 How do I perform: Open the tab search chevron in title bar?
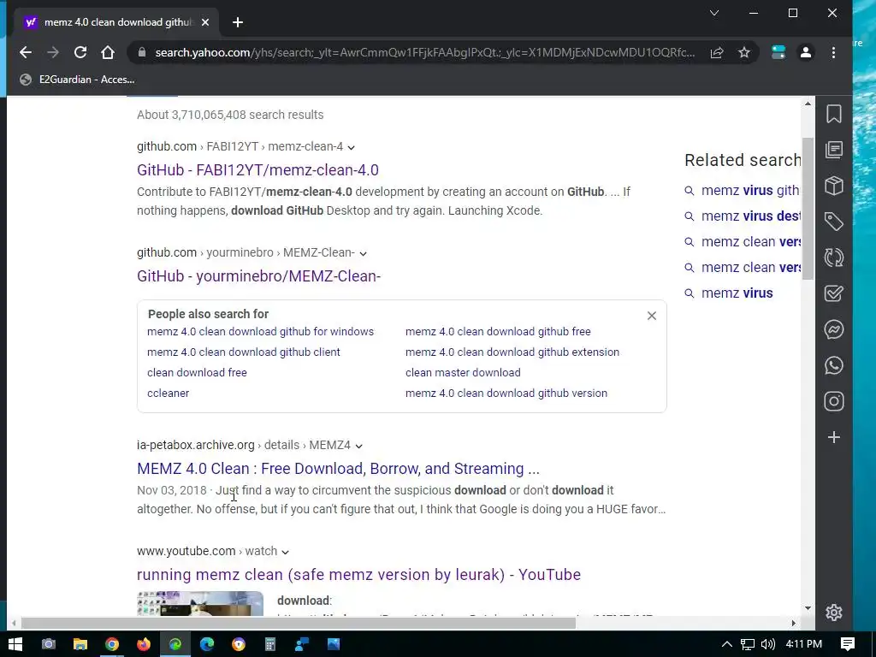(x=714, y=13)
